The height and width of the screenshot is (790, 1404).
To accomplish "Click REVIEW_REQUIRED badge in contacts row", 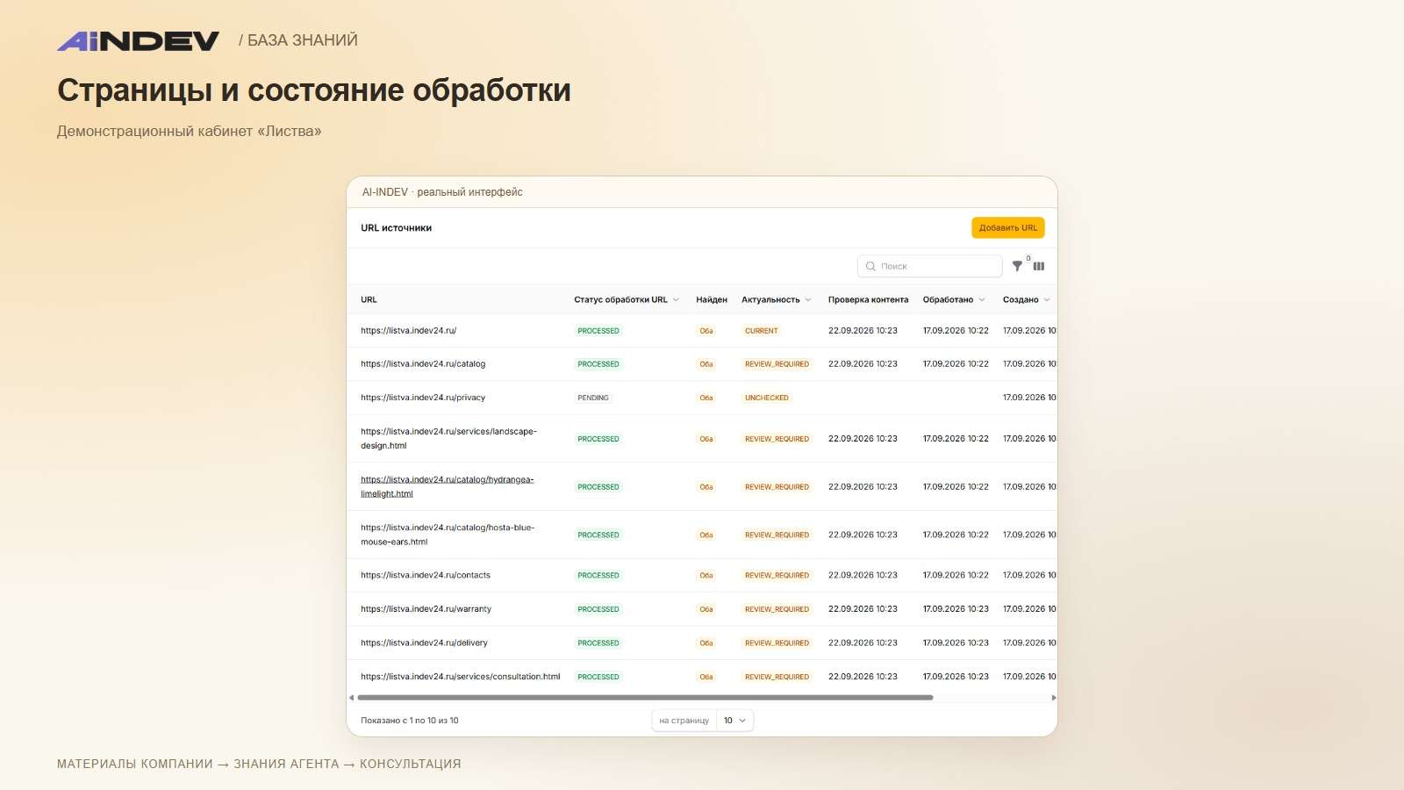I will pyautogui.click(x=777, y=575).
